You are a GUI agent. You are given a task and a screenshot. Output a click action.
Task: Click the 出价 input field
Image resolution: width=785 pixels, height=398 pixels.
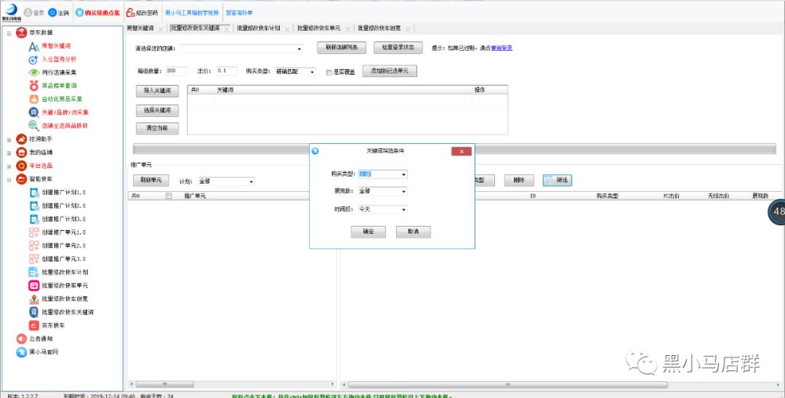click(227, 71)
